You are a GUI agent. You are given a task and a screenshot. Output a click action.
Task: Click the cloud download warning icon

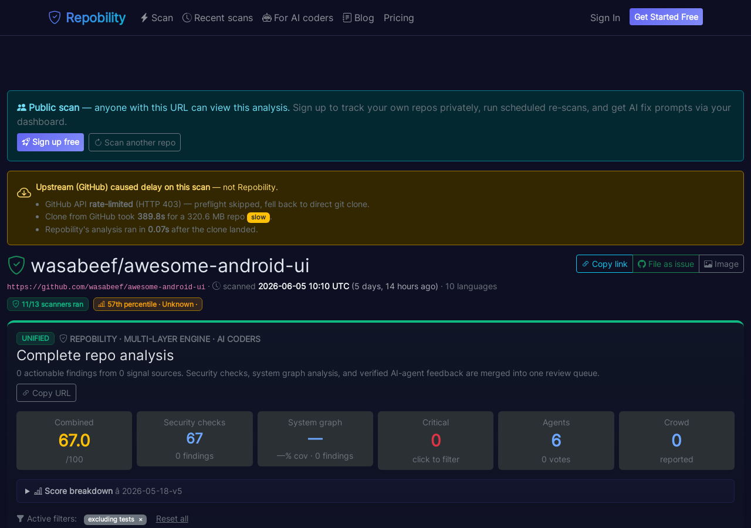[x=24, y=192]
